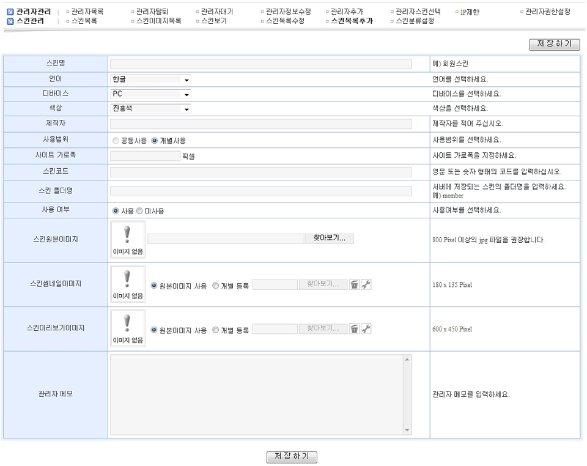Open the 언어 dropdown showing 한글
Viewport: 587px width, 466px height.
click(x=151, y=80)
